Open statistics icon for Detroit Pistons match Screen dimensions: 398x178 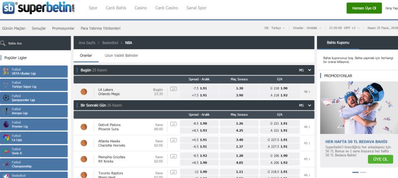pyautogui.click(x=173, y=124)
